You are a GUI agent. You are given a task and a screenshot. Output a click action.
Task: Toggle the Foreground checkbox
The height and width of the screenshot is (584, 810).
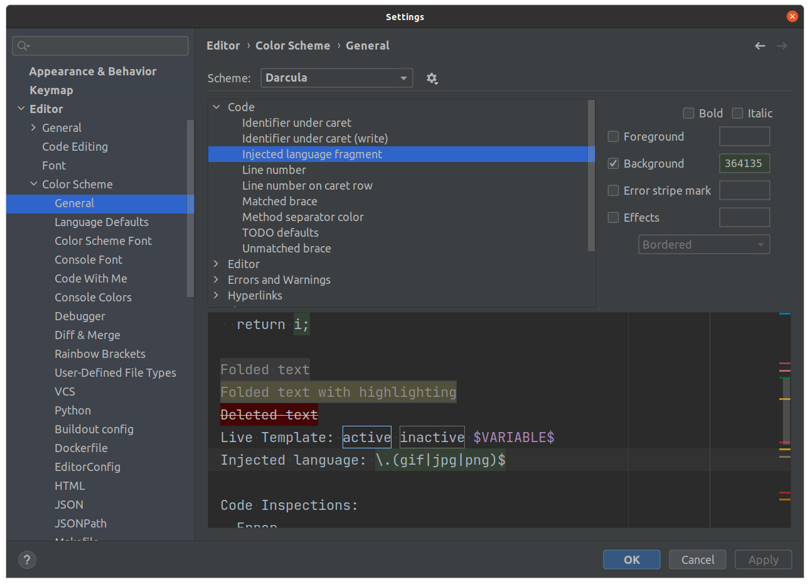(x=614, y=136)
